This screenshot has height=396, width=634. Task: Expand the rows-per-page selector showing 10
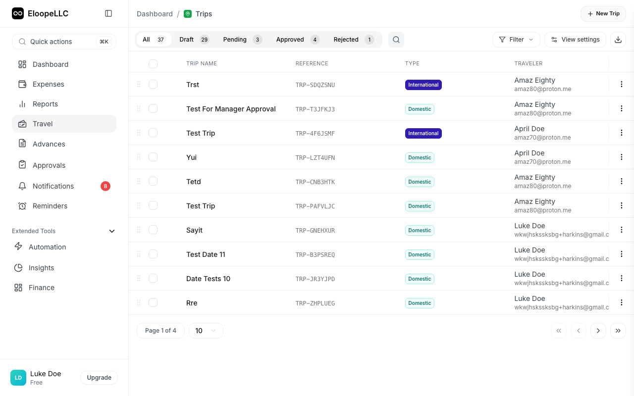[x=206, y=330]
